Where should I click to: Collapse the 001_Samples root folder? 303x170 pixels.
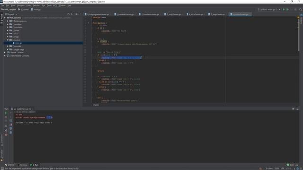5,18
